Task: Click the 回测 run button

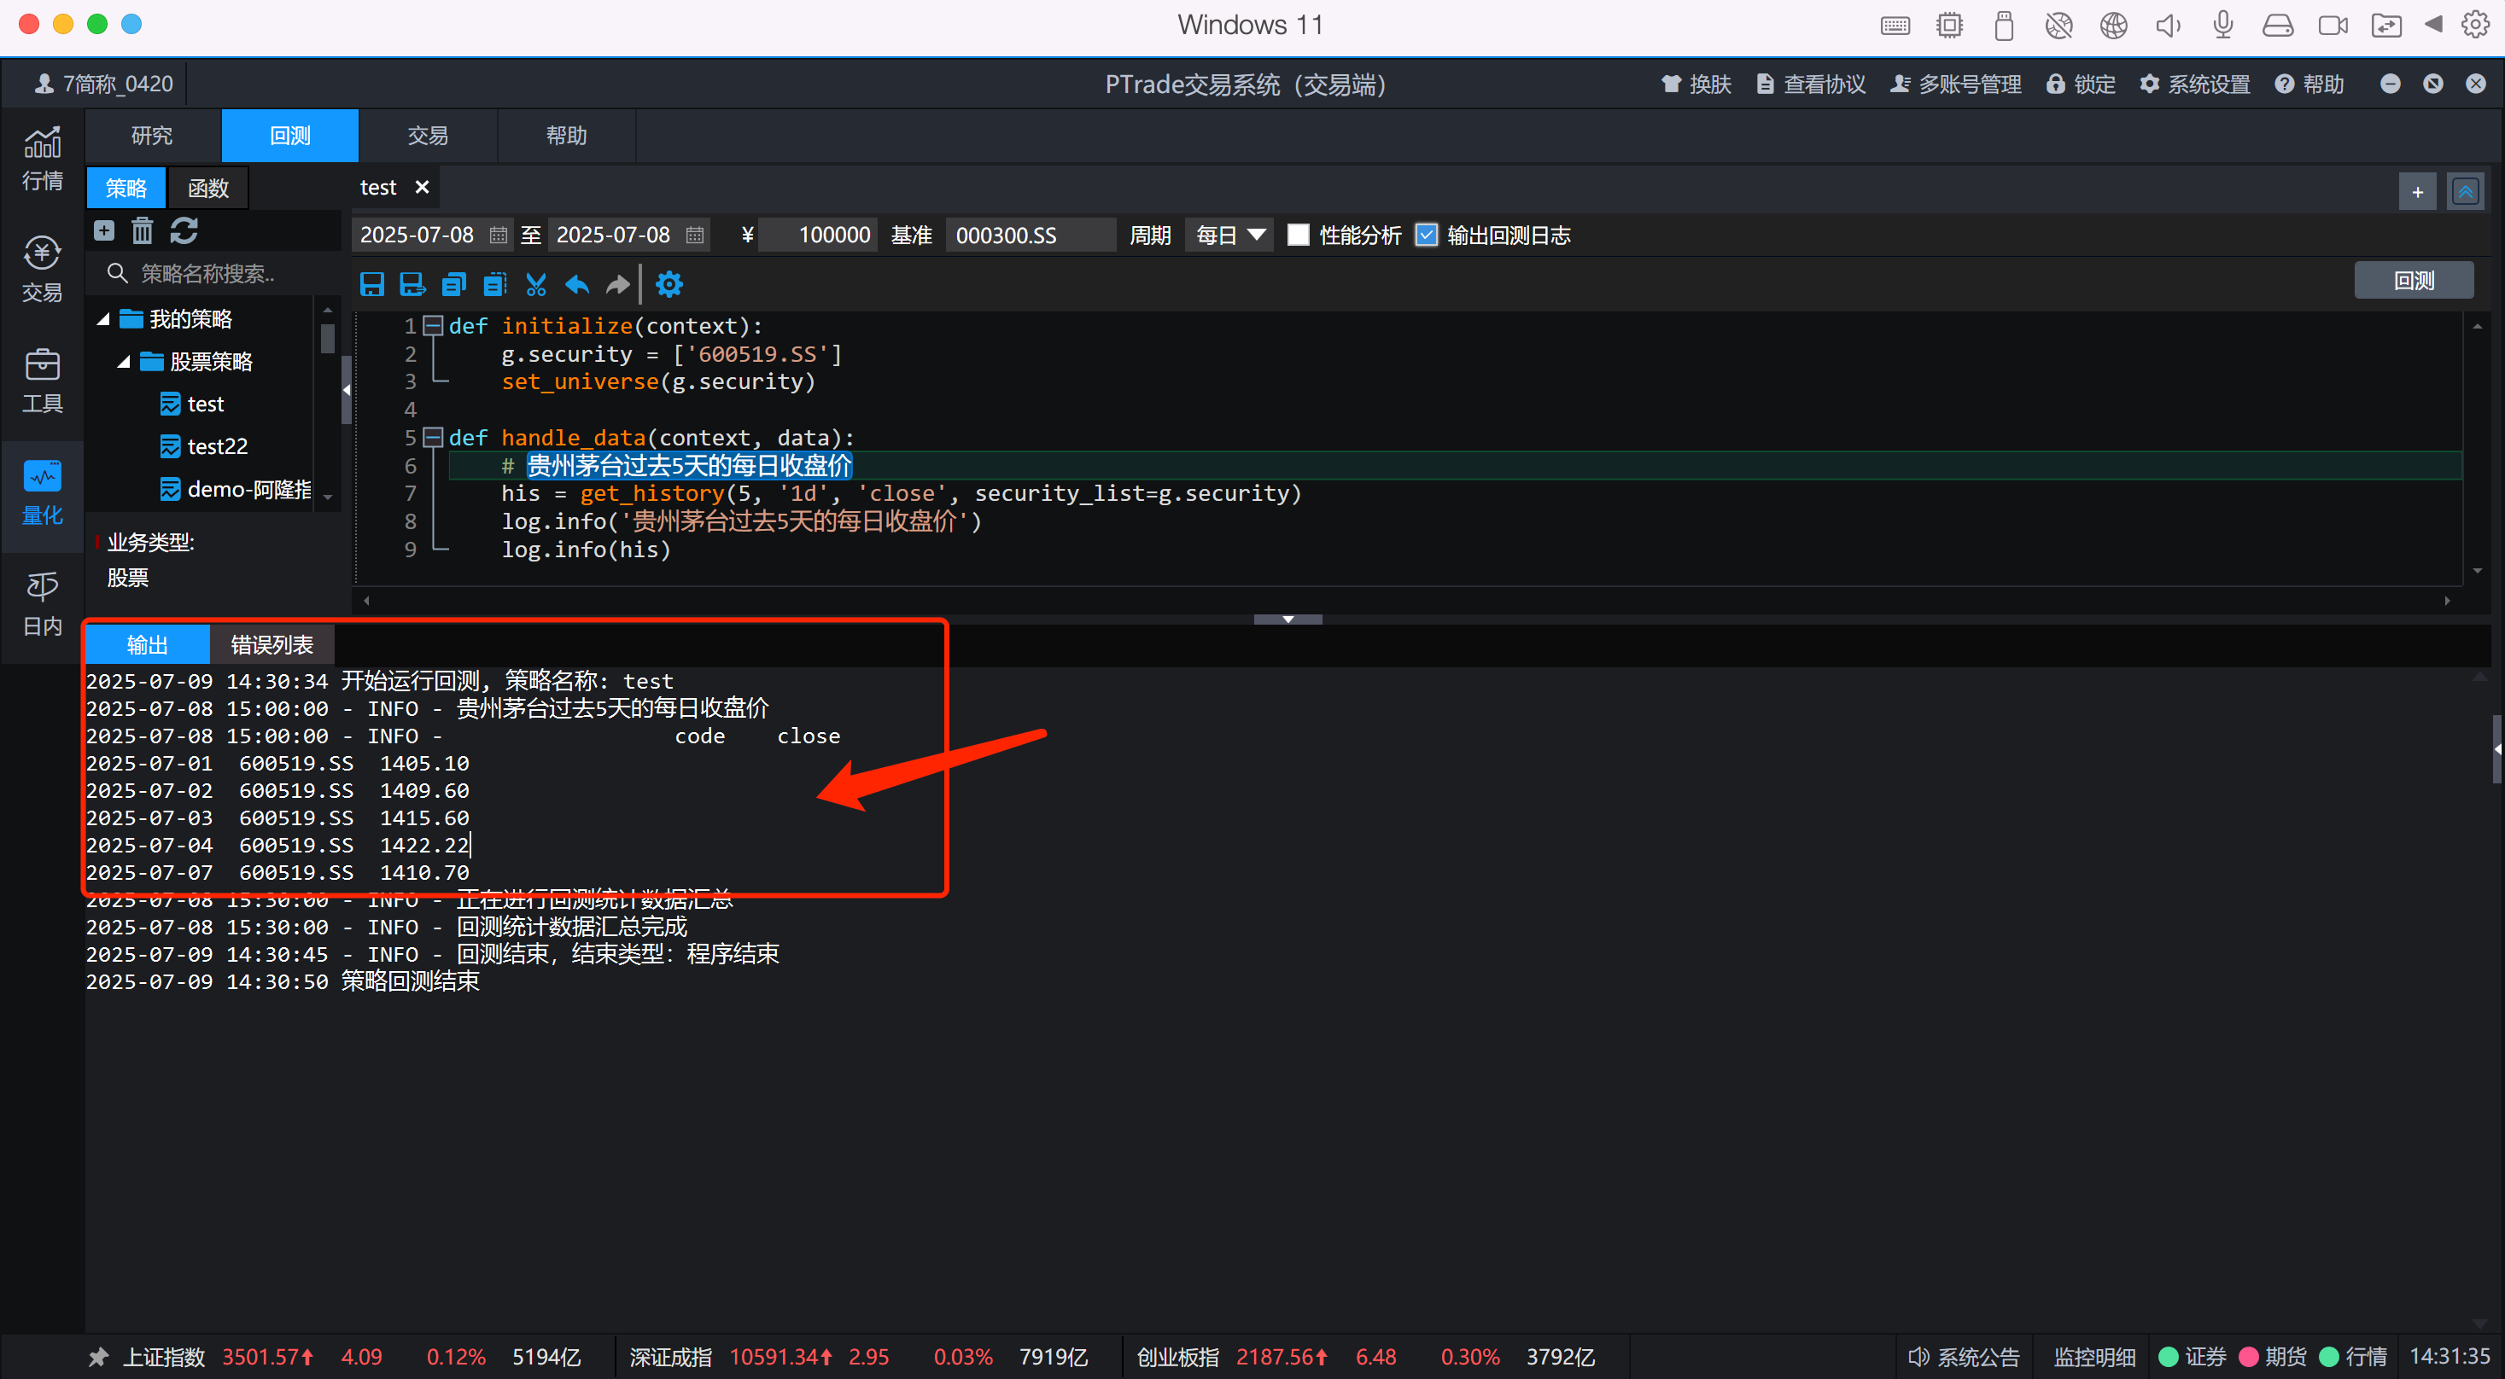Action: tap(2413, 280)
